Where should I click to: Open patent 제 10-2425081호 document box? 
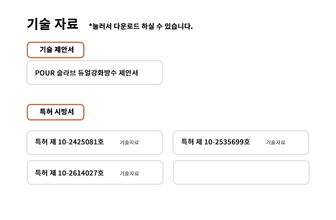(94, 142)
